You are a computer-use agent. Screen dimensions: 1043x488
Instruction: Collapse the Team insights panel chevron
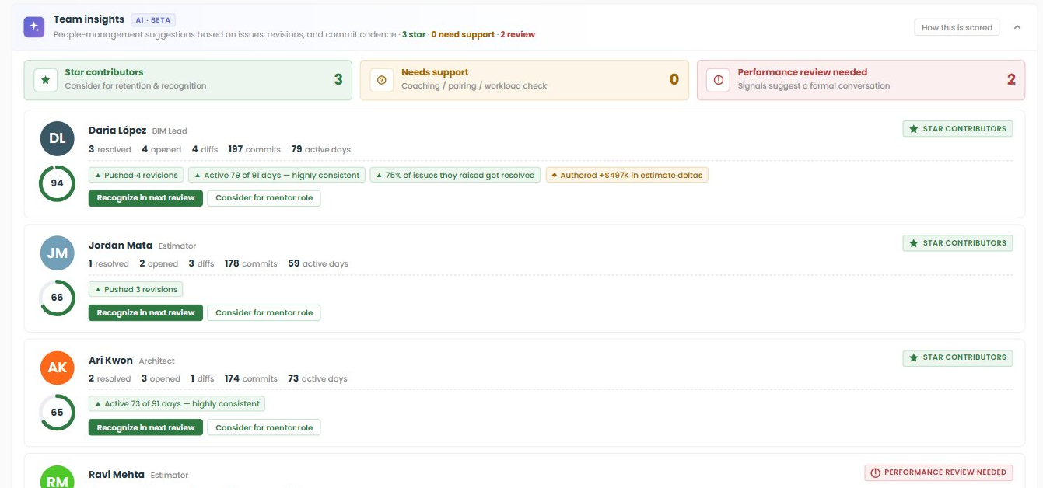pos(1017,27)
